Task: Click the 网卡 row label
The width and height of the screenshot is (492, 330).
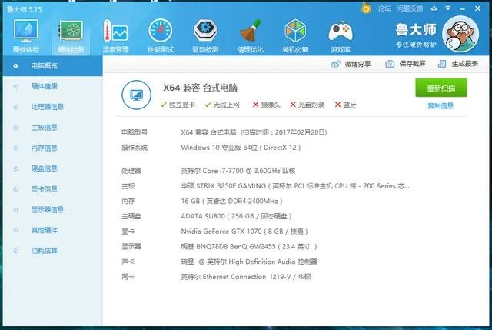Action: point(128,277)
